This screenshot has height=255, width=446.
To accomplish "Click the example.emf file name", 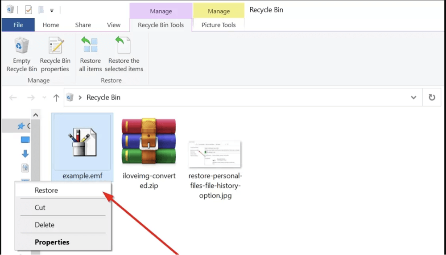I will (83, 176).
